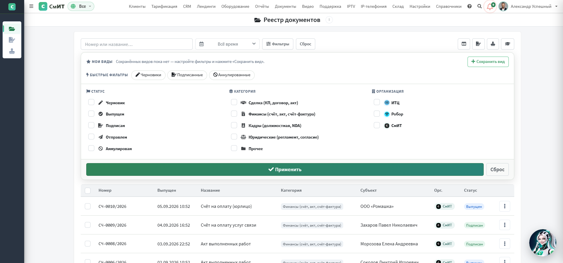
Task: Focus the Номер или название search field
Action: (137, 44)
